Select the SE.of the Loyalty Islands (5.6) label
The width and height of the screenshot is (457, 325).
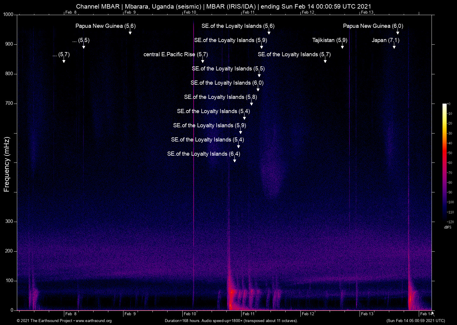[238, 26]
